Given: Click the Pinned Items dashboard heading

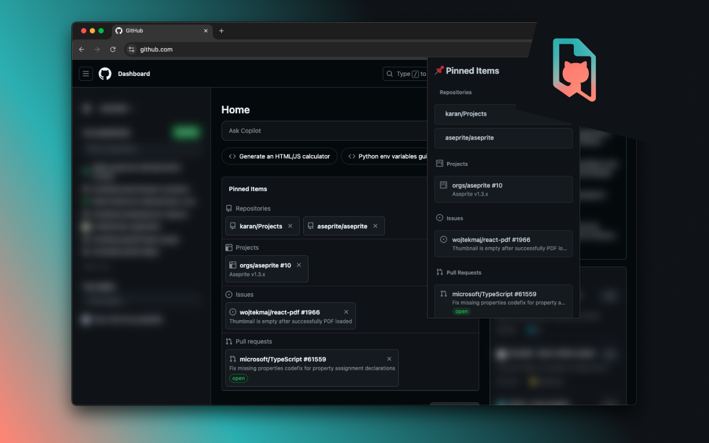Looking at the screenshot, I should (x=248, y=189).
